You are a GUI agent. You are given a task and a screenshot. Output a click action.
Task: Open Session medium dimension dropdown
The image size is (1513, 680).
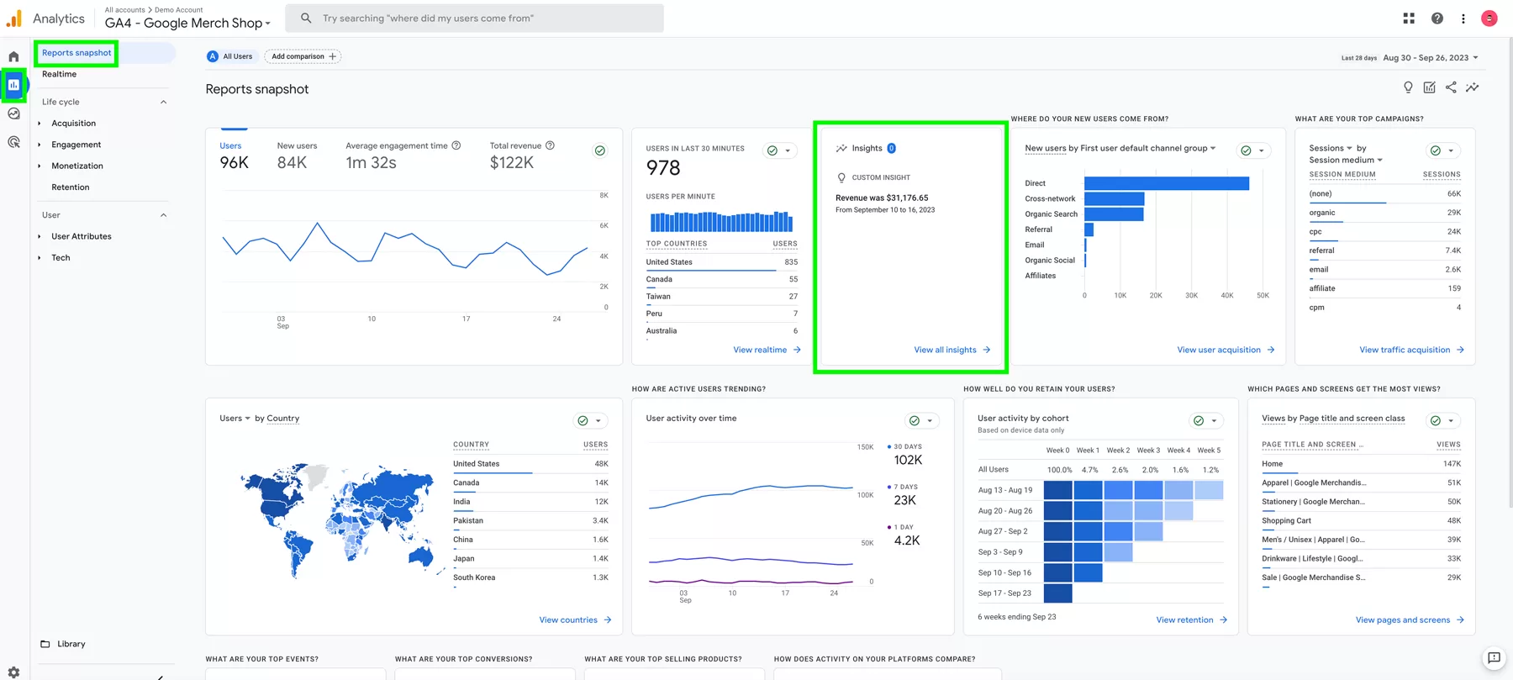(x=1346, y=160)
